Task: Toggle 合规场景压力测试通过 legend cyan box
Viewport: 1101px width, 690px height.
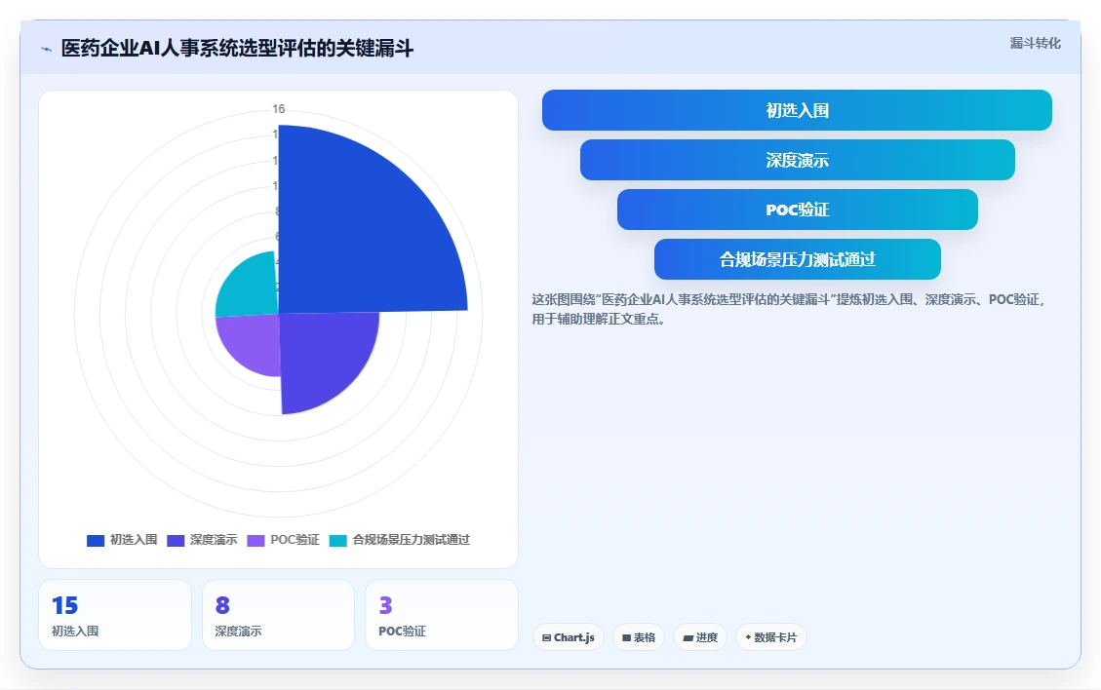Action: (x=338, y=541)
